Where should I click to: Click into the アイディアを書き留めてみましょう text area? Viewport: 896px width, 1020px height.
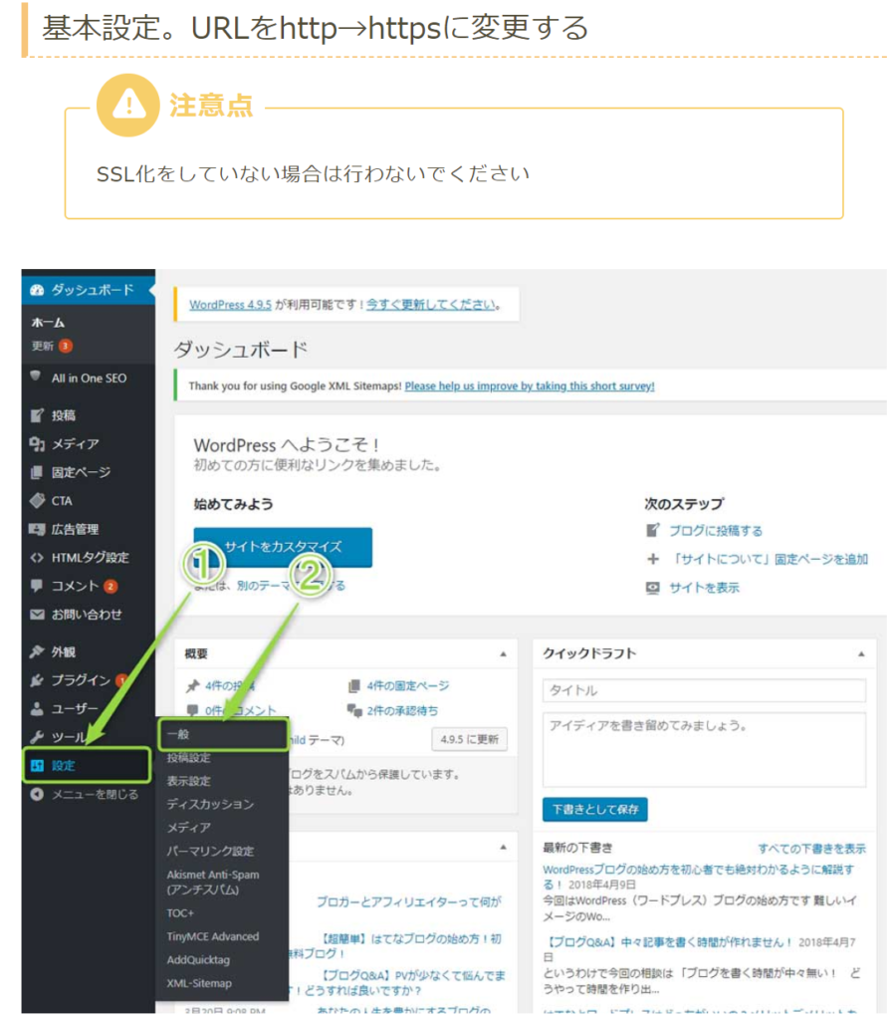pyautogui.click(x=704, y=751)
